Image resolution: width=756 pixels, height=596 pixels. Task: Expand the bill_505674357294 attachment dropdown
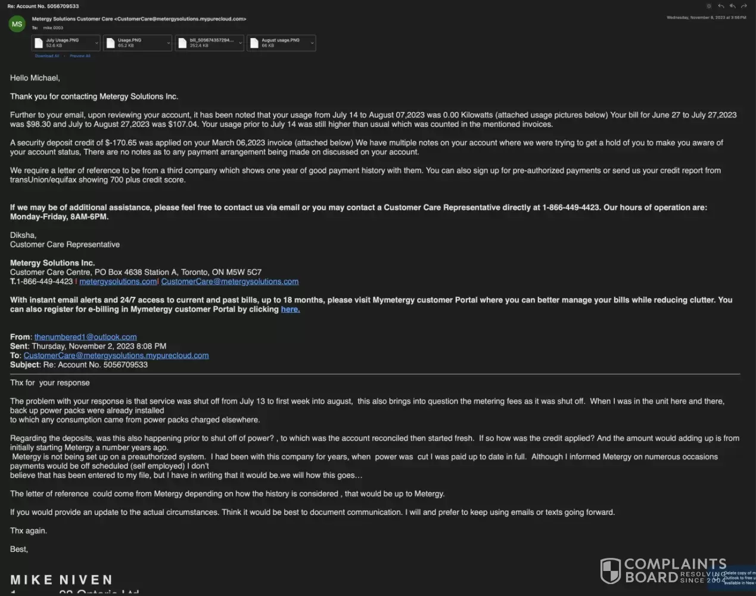(x=240, y=43)
